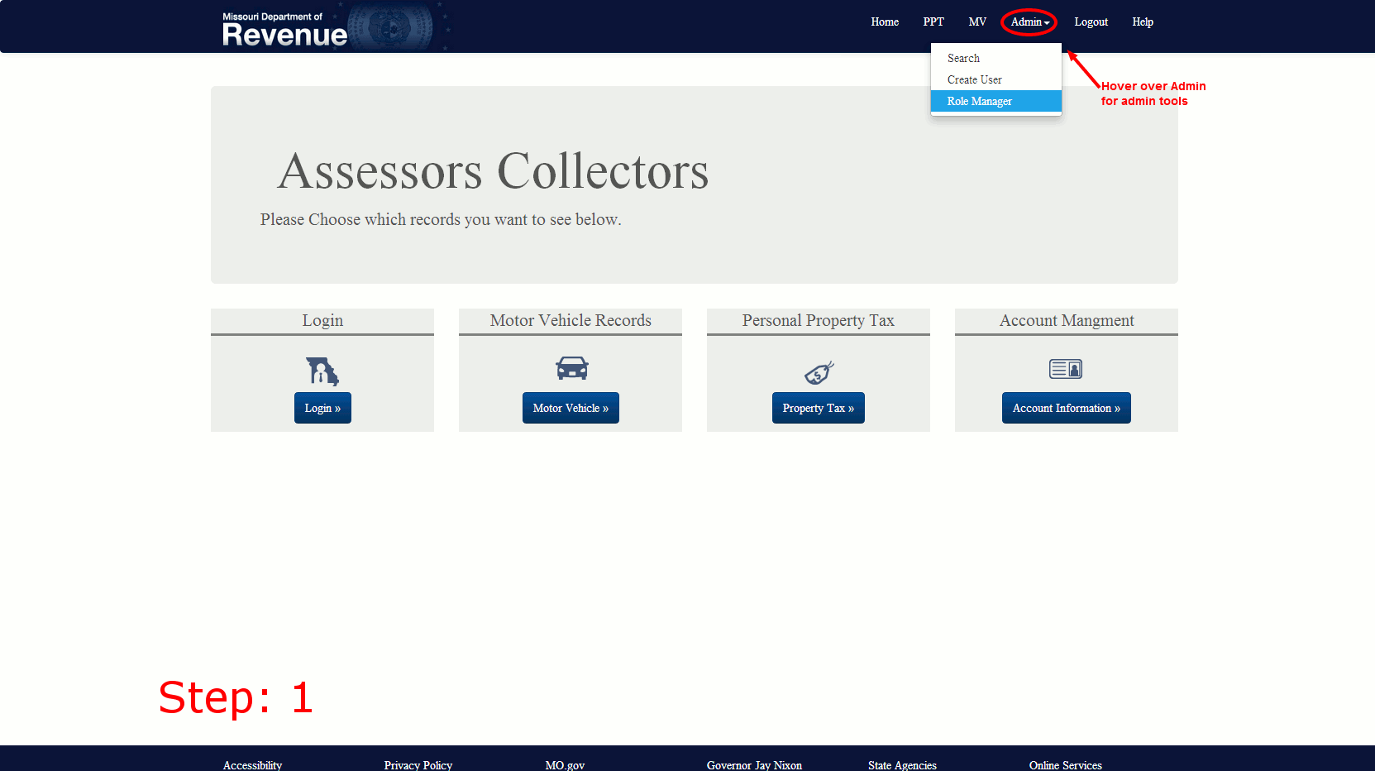Click the Missouri state Login icon
This screenshot has width=1375, height=771.
[x=322, y=371]
